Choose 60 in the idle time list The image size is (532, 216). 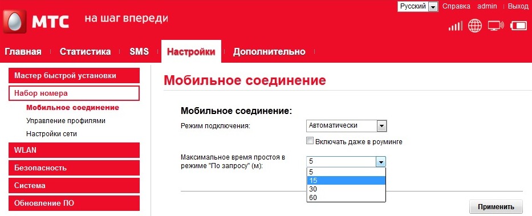pos(346,197)
